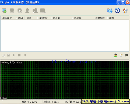The image size is (130, 104).
Task: Click the grayed delete server icon
Action: (12, 10)
